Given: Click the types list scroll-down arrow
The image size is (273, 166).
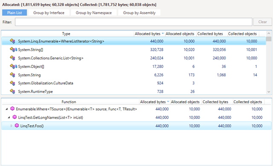Looking at the screenshot, I should pos(269,92).
